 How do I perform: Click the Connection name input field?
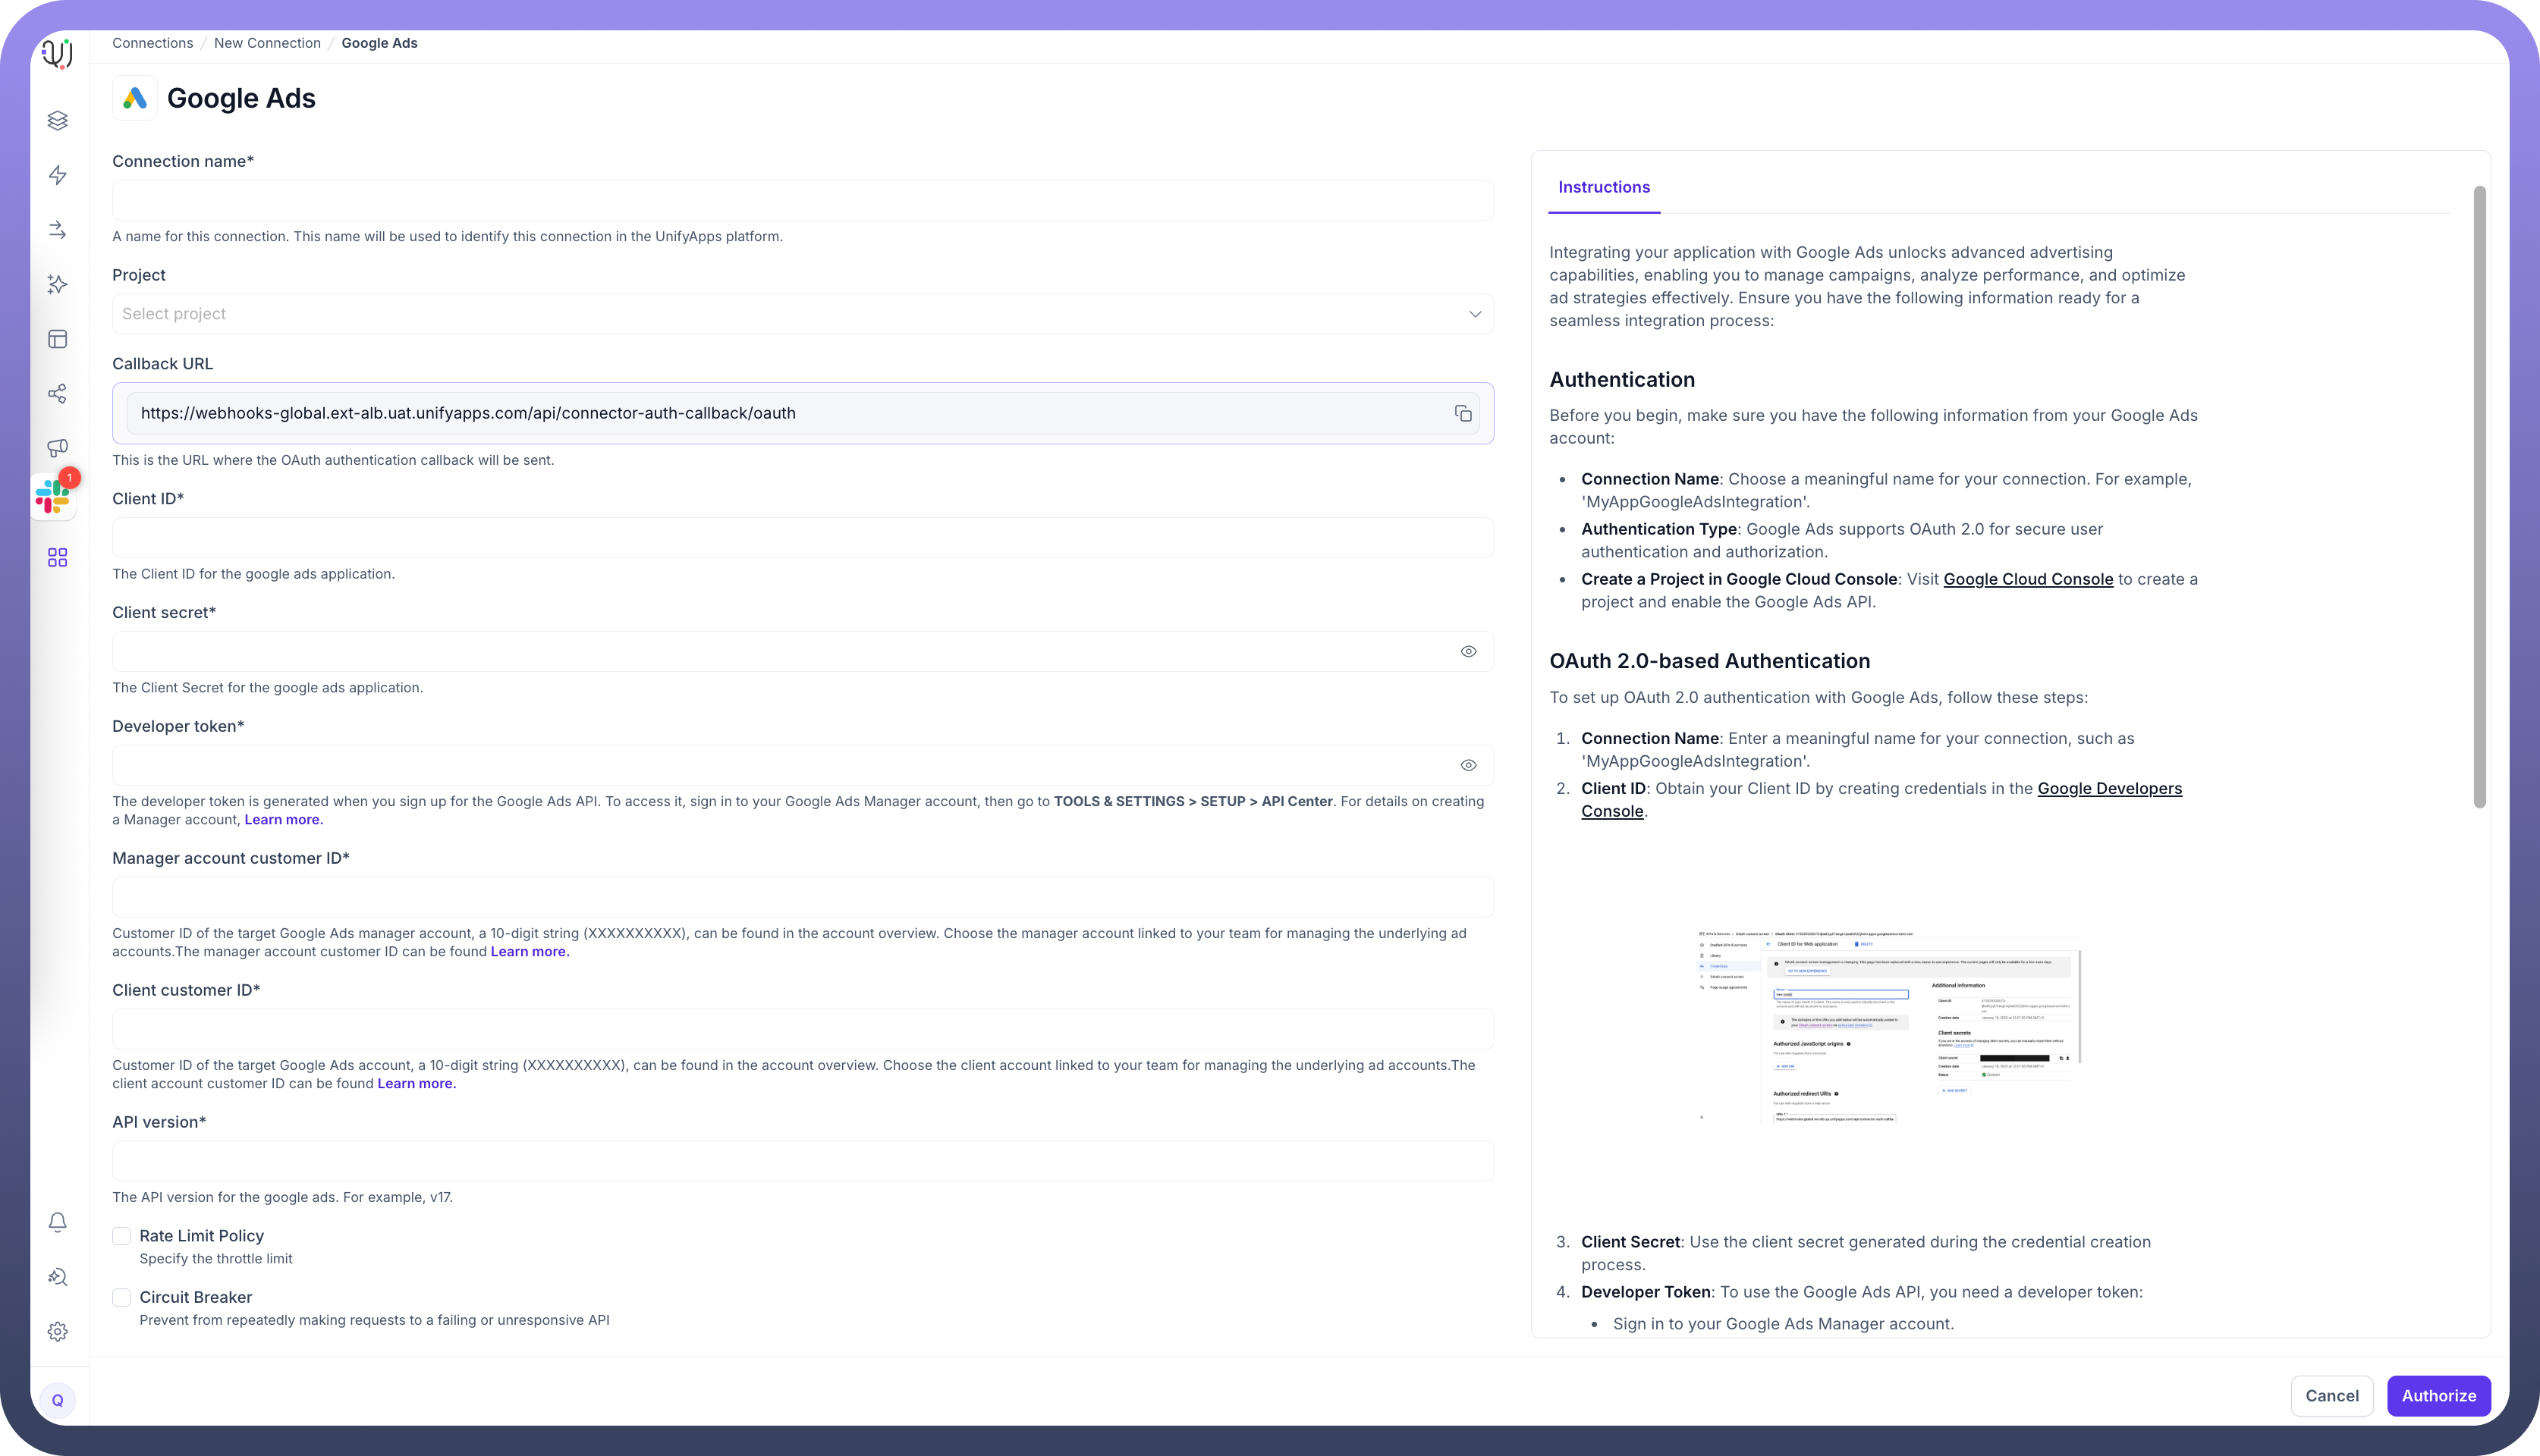[x=803, y=200]
